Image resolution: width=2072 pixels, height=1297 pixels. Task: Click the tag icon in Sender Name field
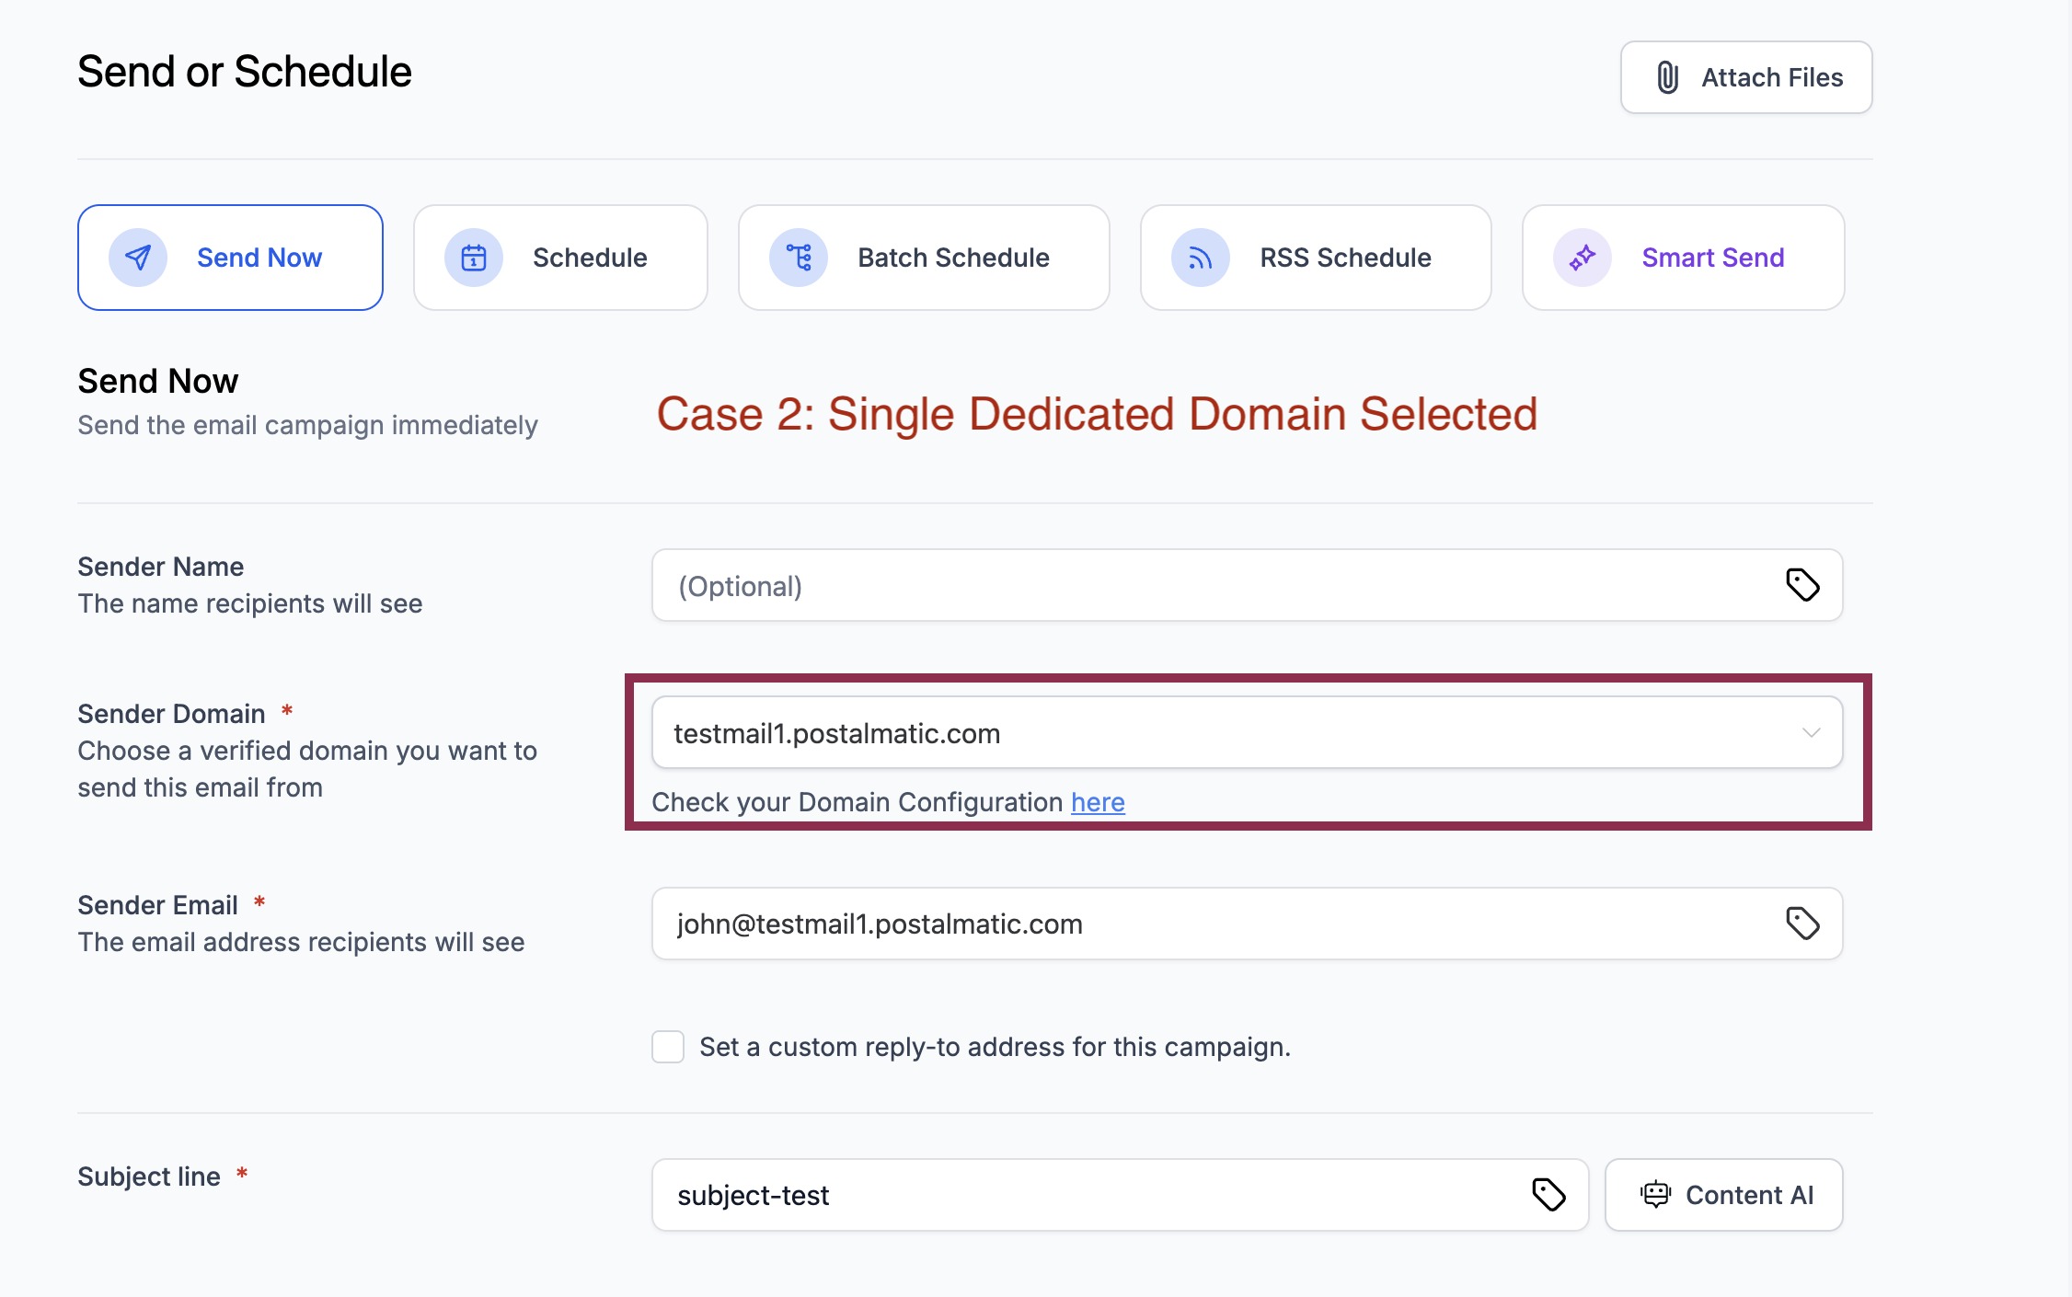point(1802,585)
